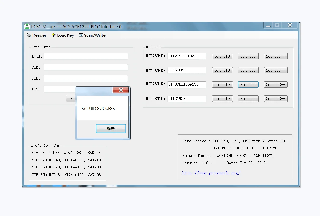Click the LoadKey key icon
This screenshot has height=216, width=320.
tap(53, 35)
